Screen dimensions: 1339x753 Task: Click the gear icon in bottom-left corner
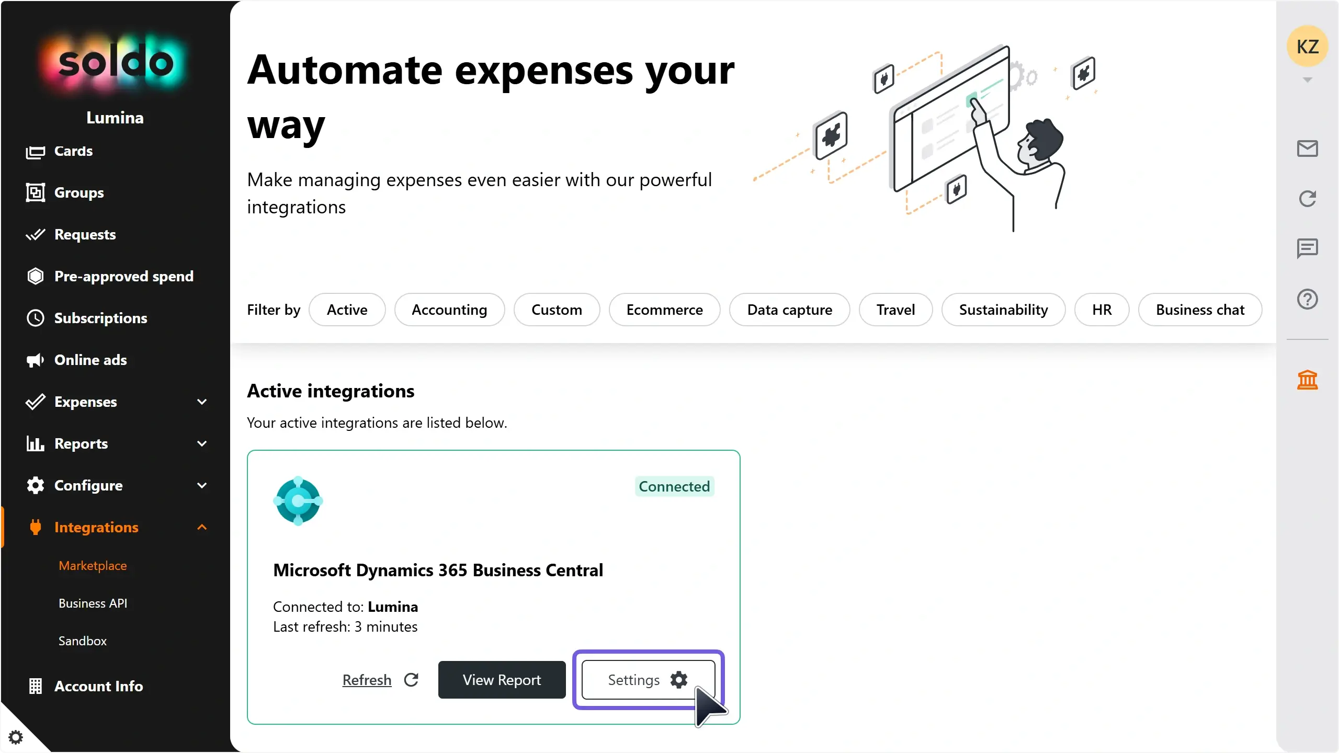(16, 737)
